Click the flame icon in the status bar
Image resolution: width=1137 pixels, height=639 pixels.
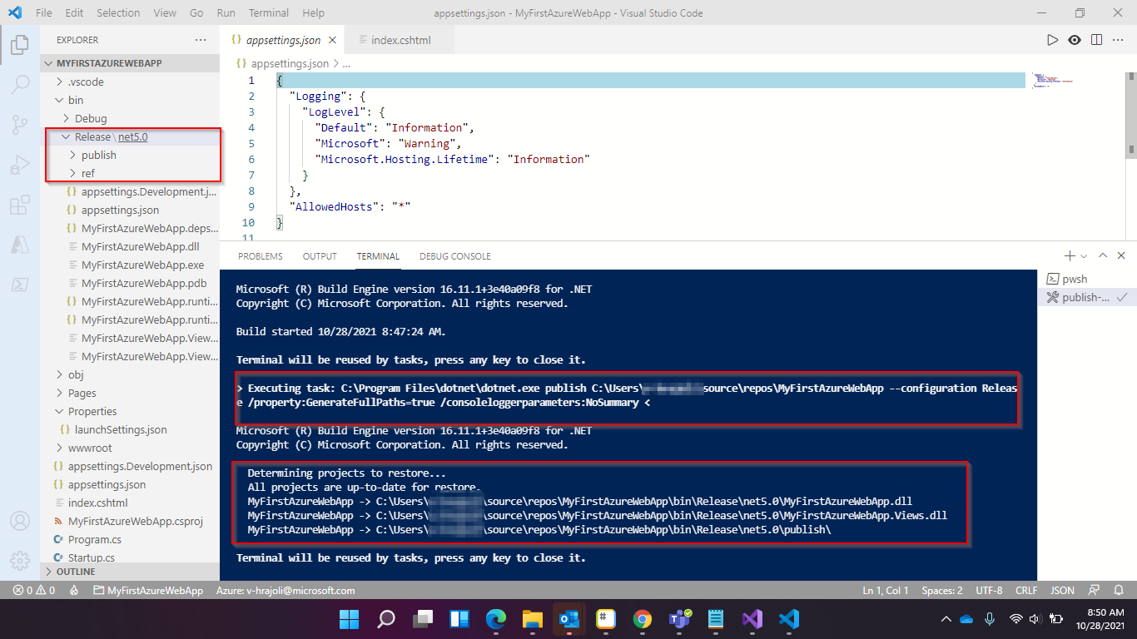[74, 591]
